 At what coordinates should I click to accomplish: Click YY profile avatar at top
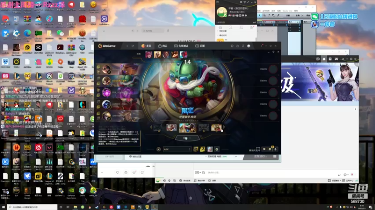tap(222, 12)
